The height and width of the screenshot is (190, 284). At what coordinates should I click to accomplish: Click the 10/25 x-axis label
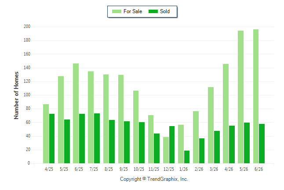[x=139, y=169]
